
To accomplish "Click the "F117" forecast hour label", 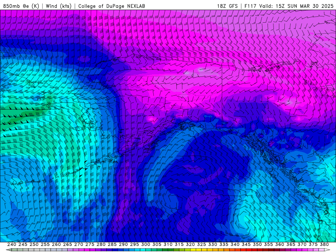I will [250, 6].
